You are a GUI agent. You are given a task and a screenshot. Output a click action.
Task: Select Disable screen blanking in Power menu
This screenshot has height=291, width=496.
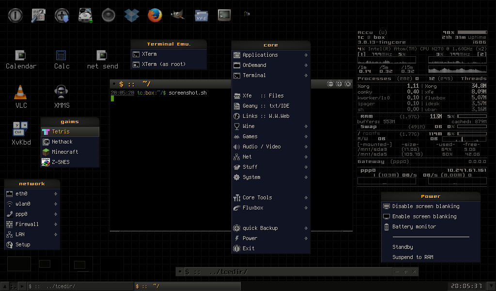pyautogui.click(x=425, y=206)
